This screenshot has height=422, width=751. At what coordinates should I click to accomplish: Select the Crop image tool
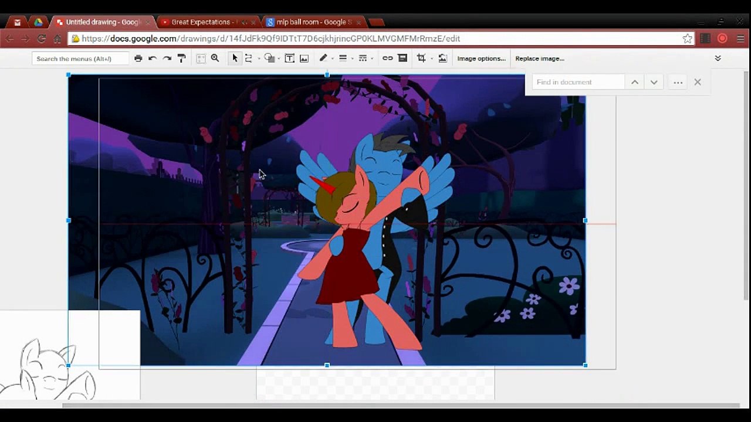point(421,58)
